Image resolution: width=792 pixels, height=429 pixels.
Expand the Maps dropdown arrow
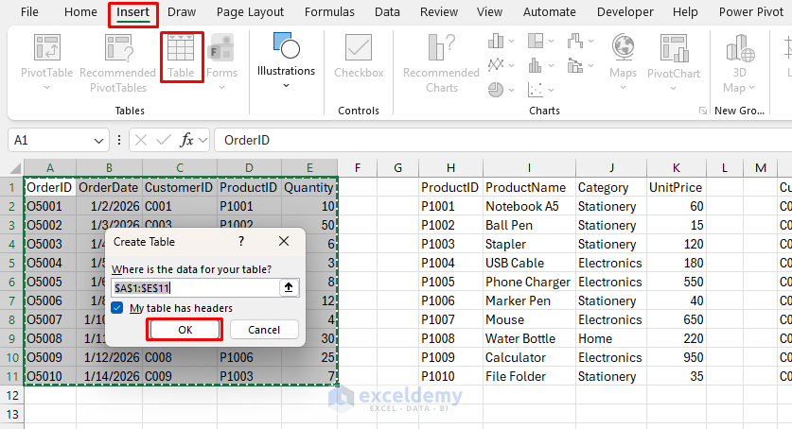coord(623,88)
